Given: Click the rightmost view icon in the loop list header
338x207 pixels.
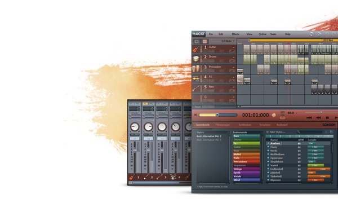Looking at the screenshot, I should point(331,131).
